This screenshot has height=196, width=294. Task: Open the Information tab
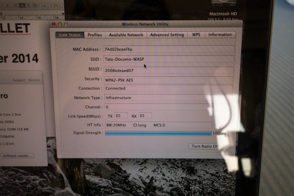[220, 35]
